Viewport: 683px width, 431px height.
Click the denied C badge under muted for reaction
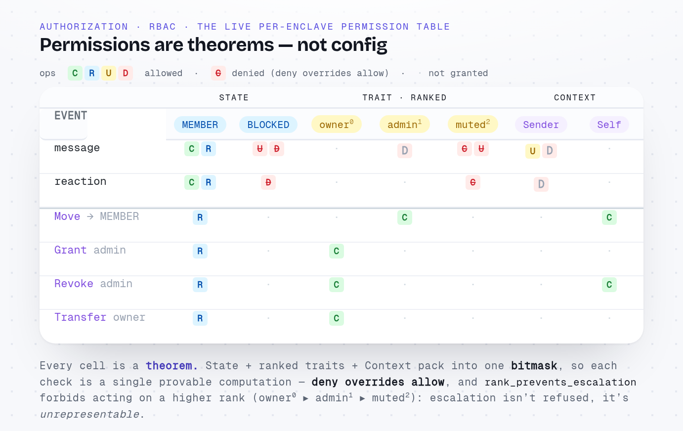tap(473, 182)
